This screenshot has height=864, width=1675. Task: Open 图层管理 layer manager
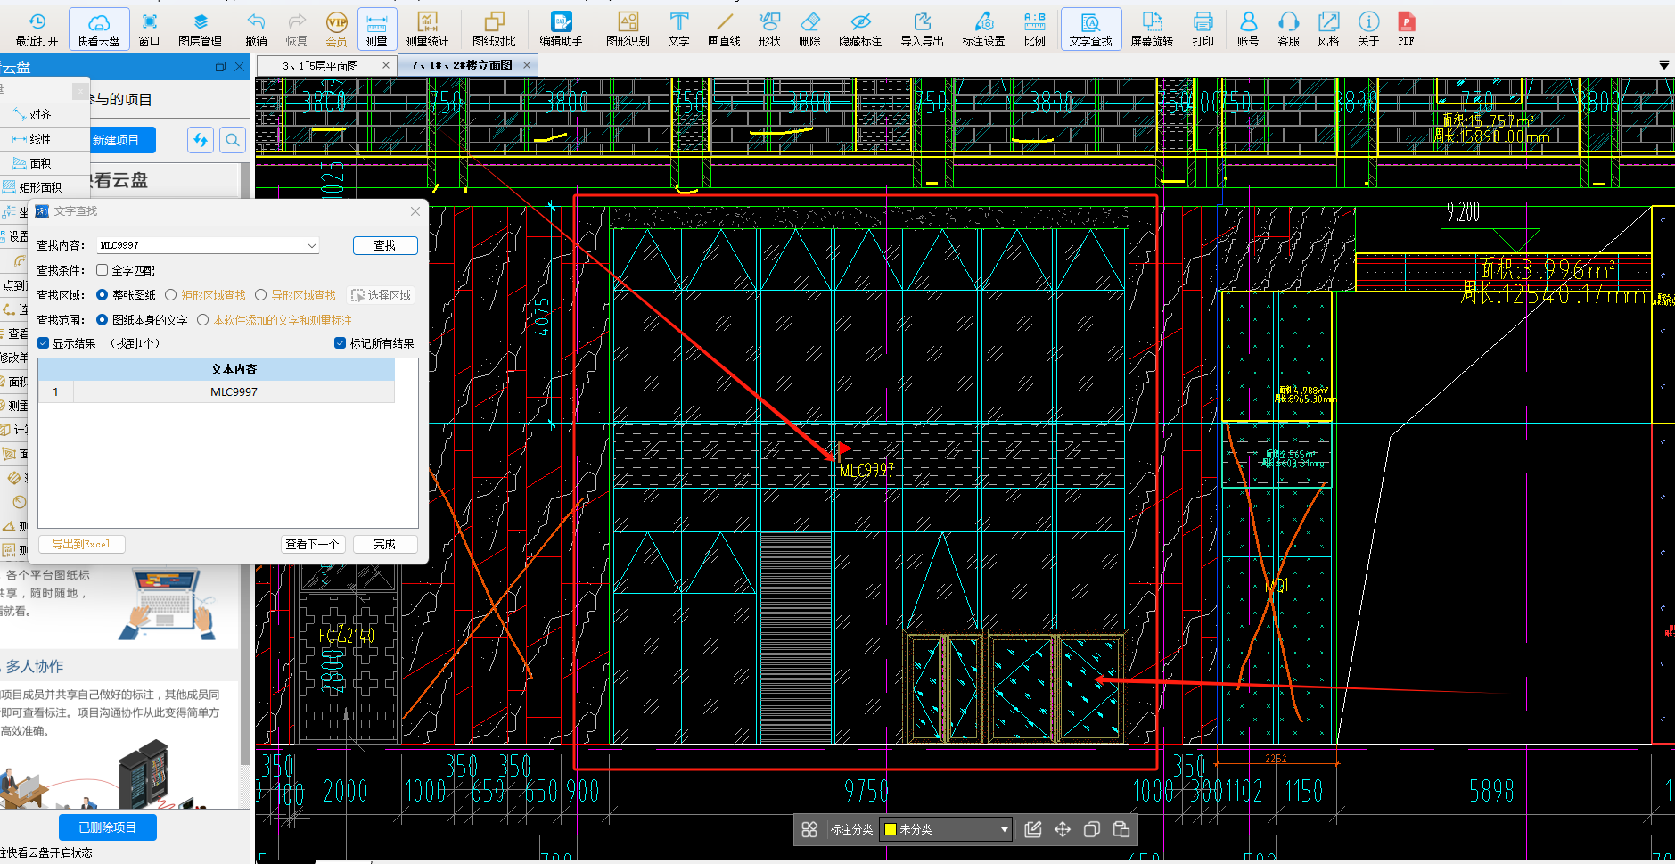(x=201, y=29)
